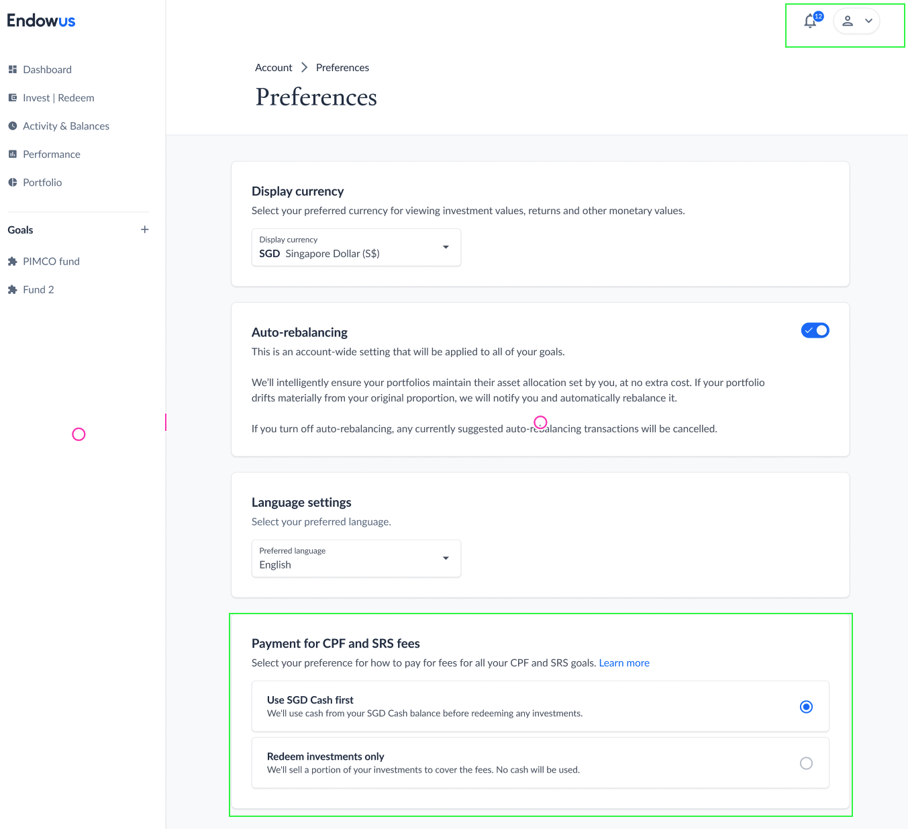This screenshot has width=908, height=829.
Task: Click the Activity & Balances clock icon
Action: pyautogui.click(x=12, y=126)
